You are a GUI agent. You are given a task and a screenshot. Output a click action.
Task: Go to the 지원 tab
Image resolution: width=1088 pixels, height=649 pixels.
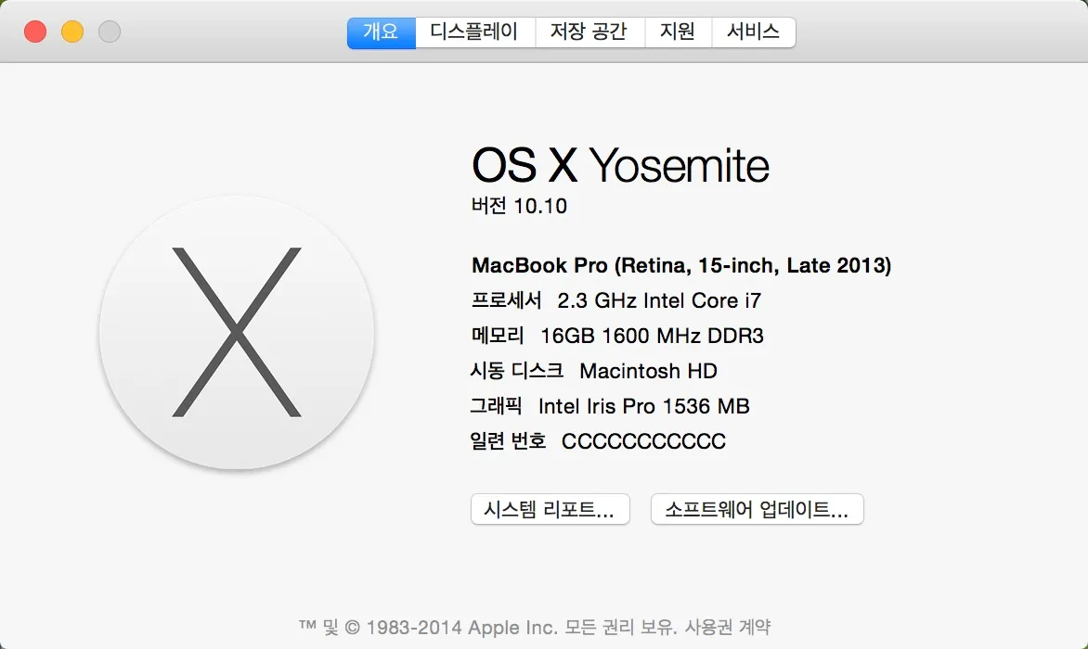point(678,32)
